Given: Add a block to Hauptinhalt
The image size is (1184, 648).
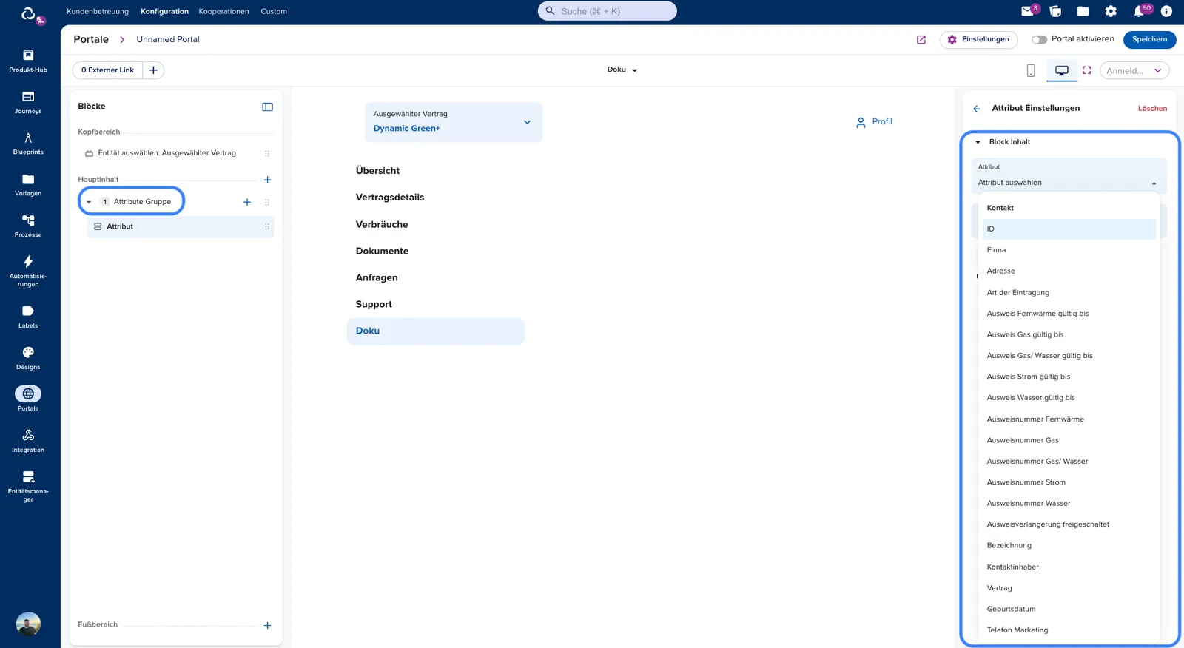Looking at the screenshot, I should tap(267, 180).
